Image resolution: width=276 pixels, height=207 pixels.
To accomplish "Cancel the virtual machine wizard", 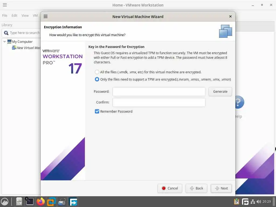I will click(x=170, y=188).
